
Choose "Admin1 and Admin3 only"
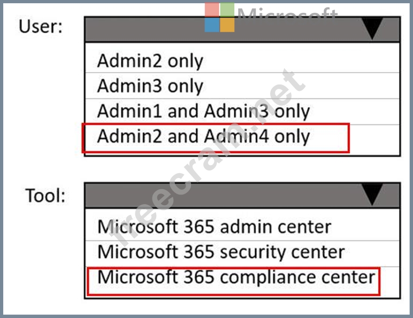click(203, 111)
